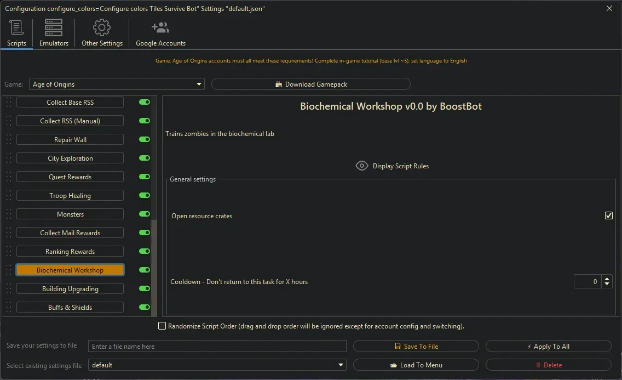The width and height of the screenshot is (622, 380).
Task: Uncheck Open resource crates checkbox
Action: click(x=608, y=216)
